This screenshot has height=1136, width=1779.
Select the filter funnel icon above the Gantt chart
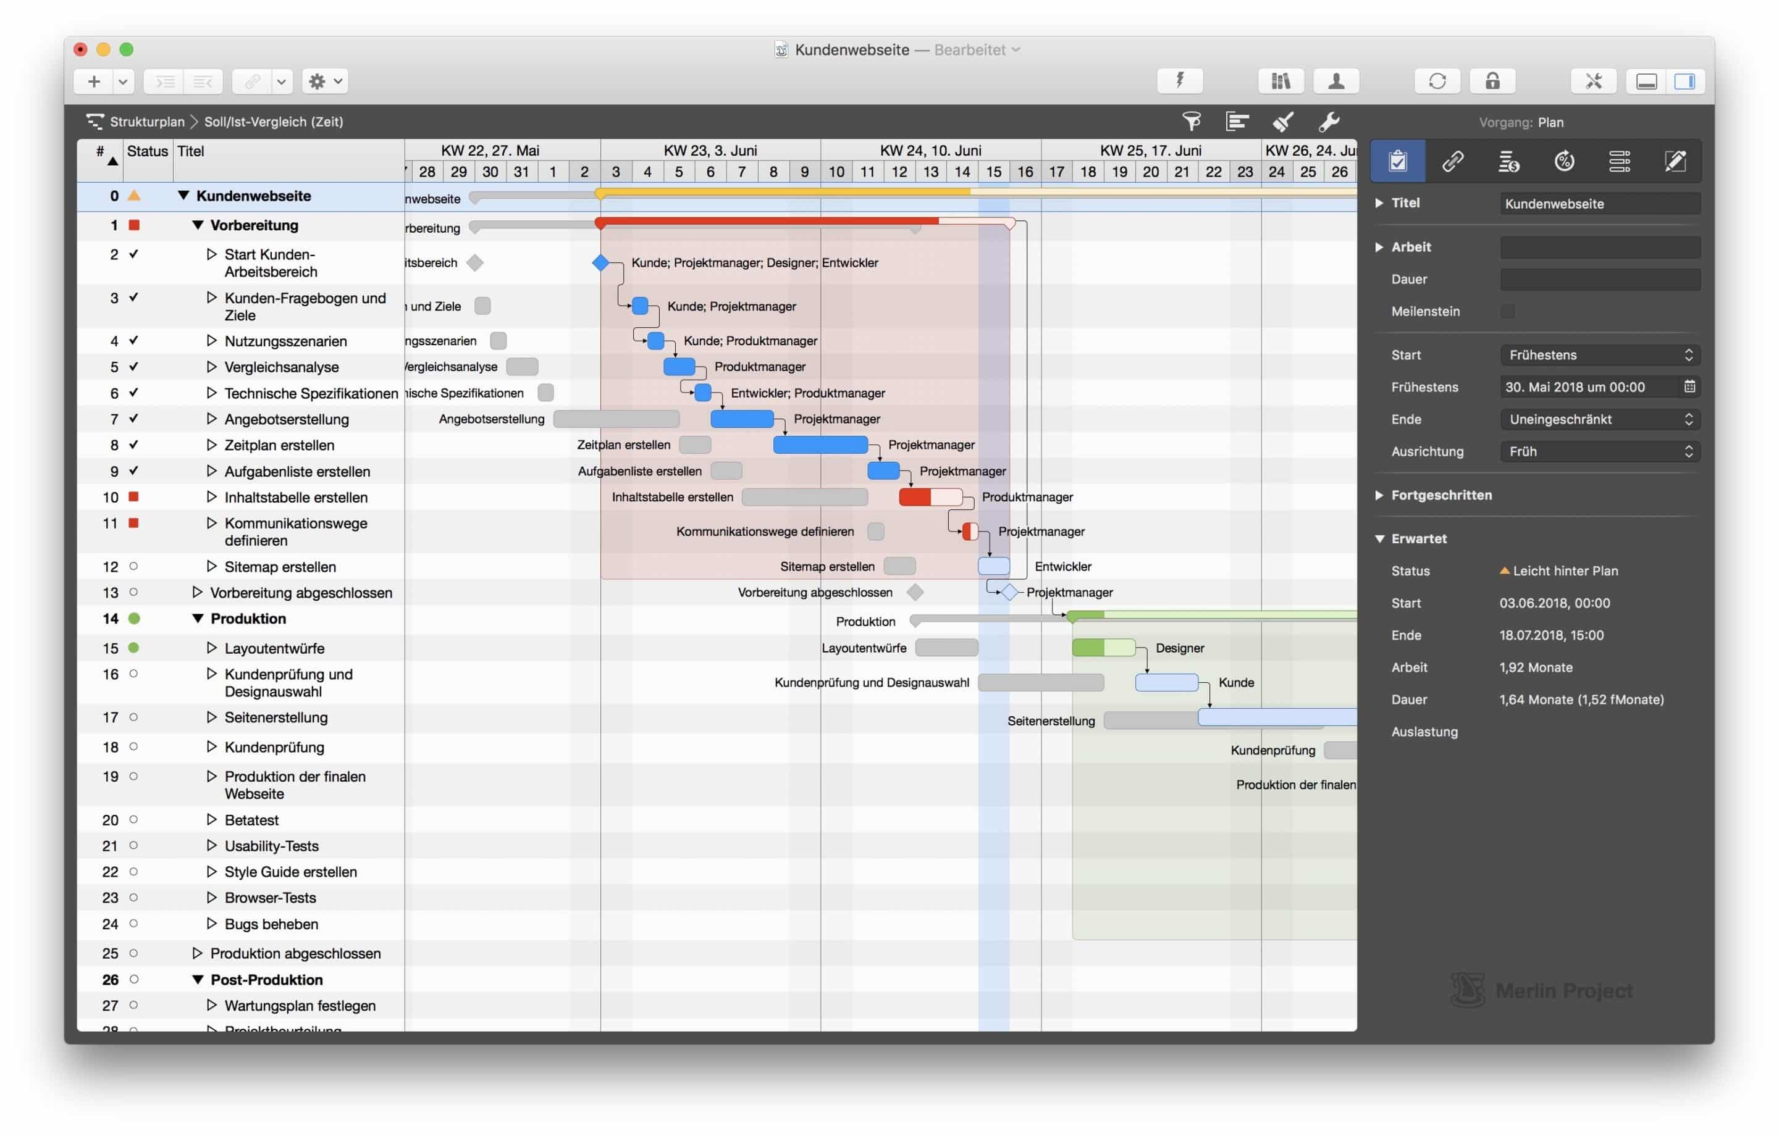coord(1191,121)
